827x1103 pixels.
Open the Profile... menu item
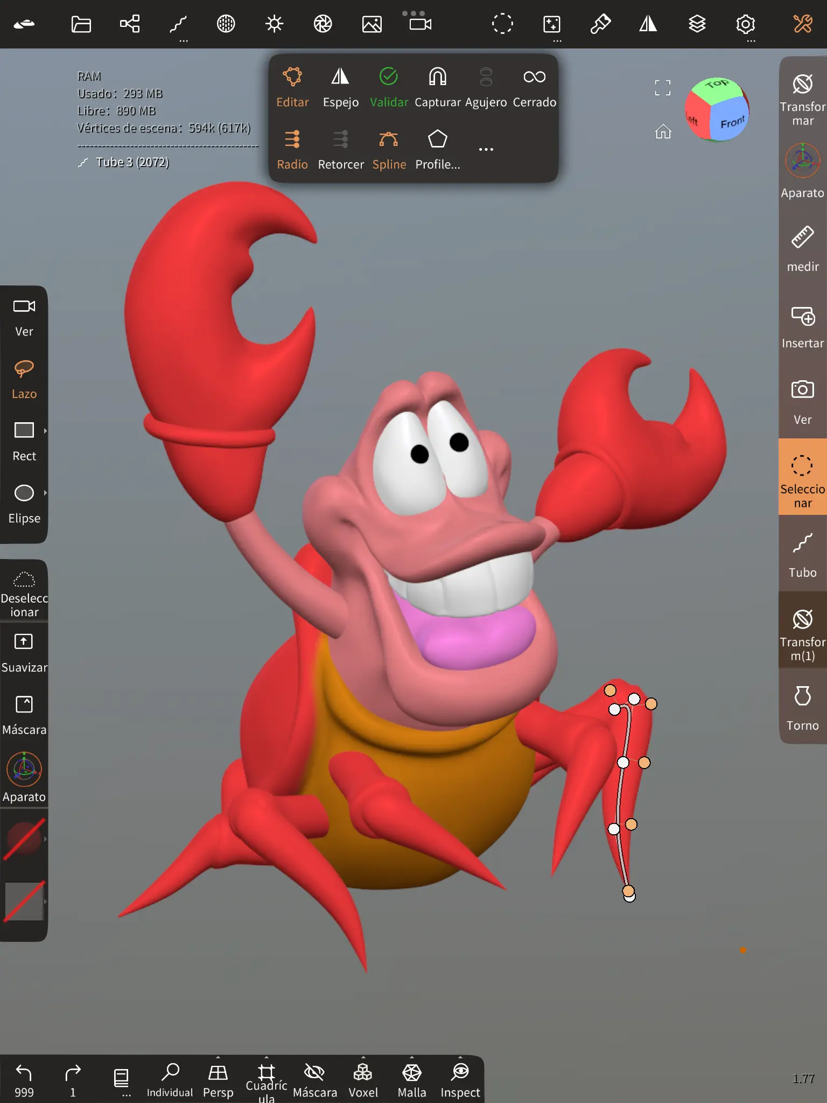437,149
